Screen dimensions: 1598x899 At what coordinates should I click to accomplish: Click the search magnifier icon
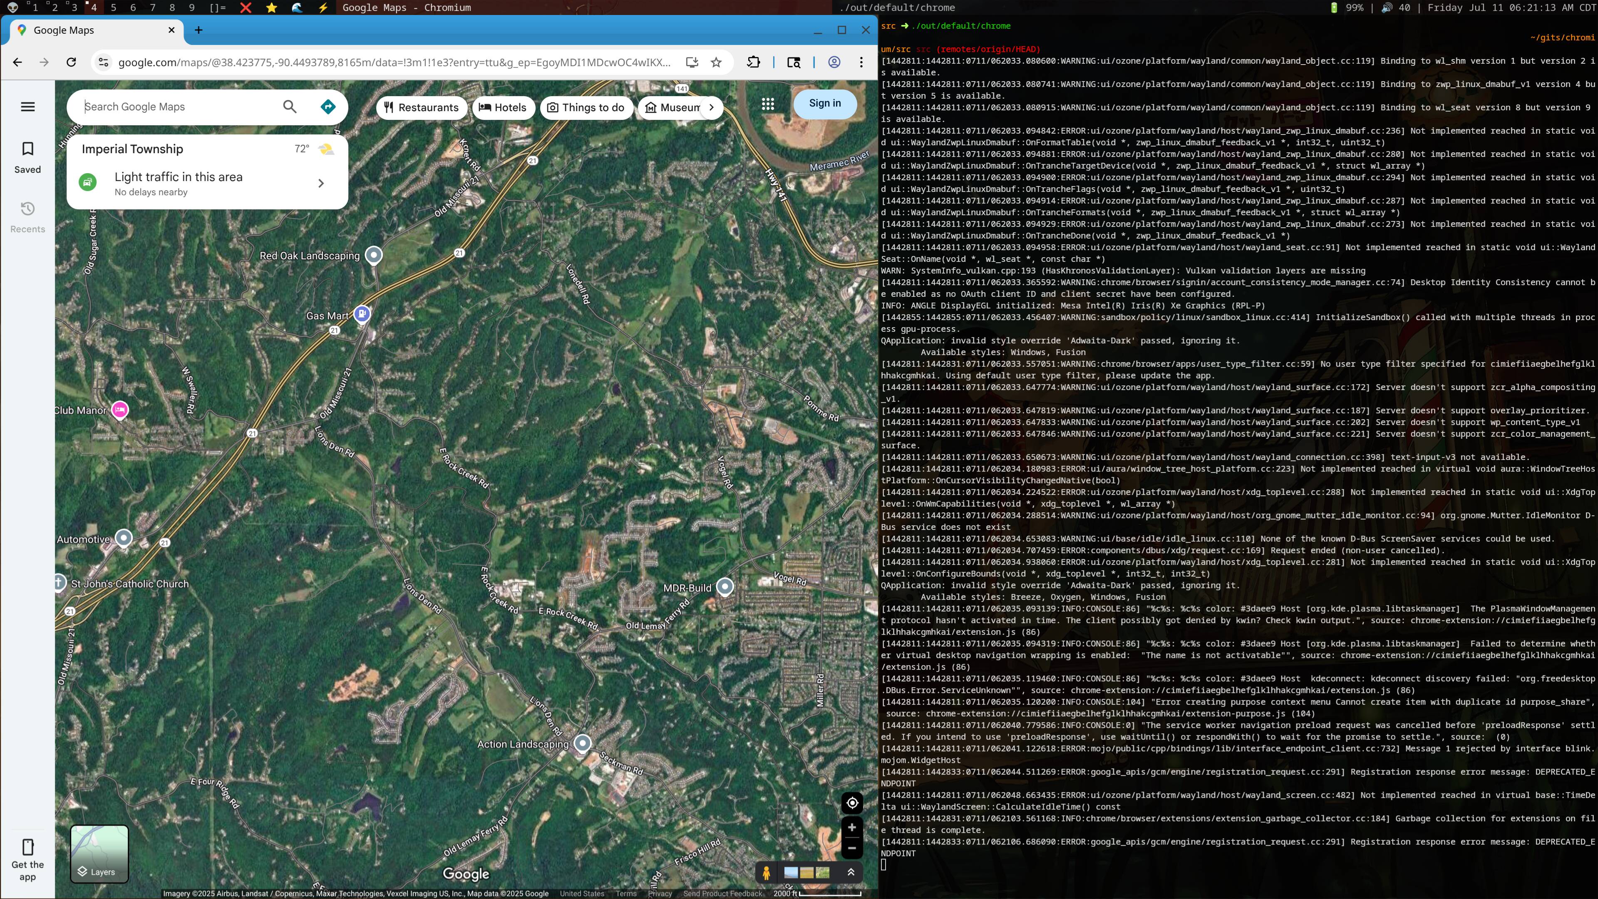(290, 107)
